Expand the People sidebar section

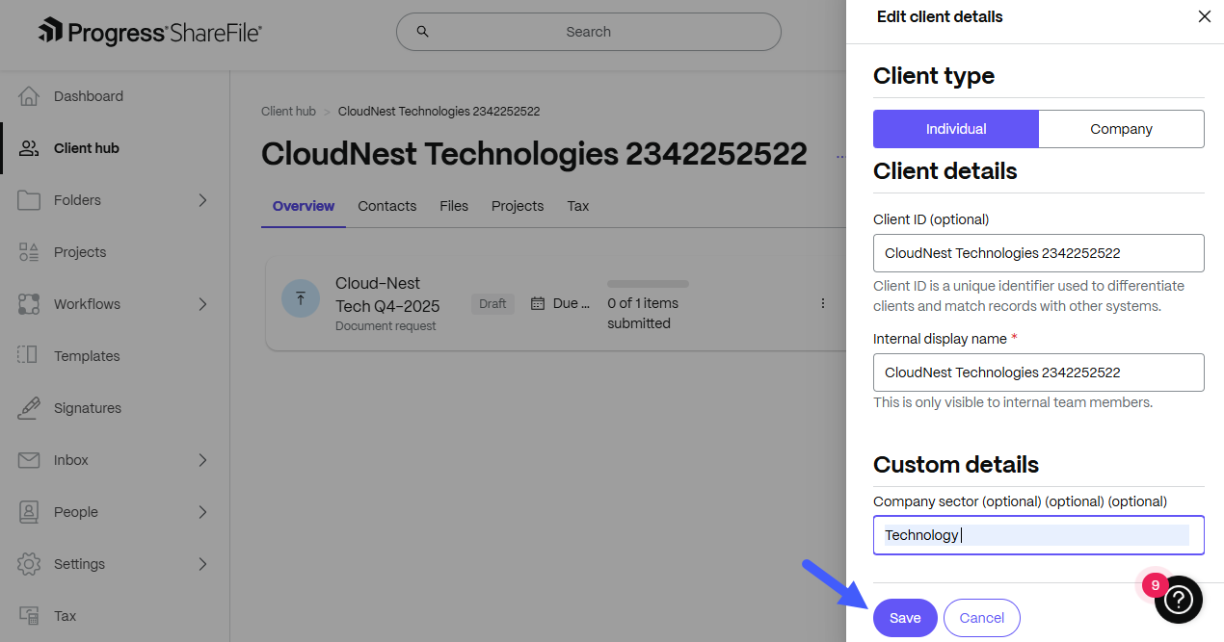tap(201, 511)
